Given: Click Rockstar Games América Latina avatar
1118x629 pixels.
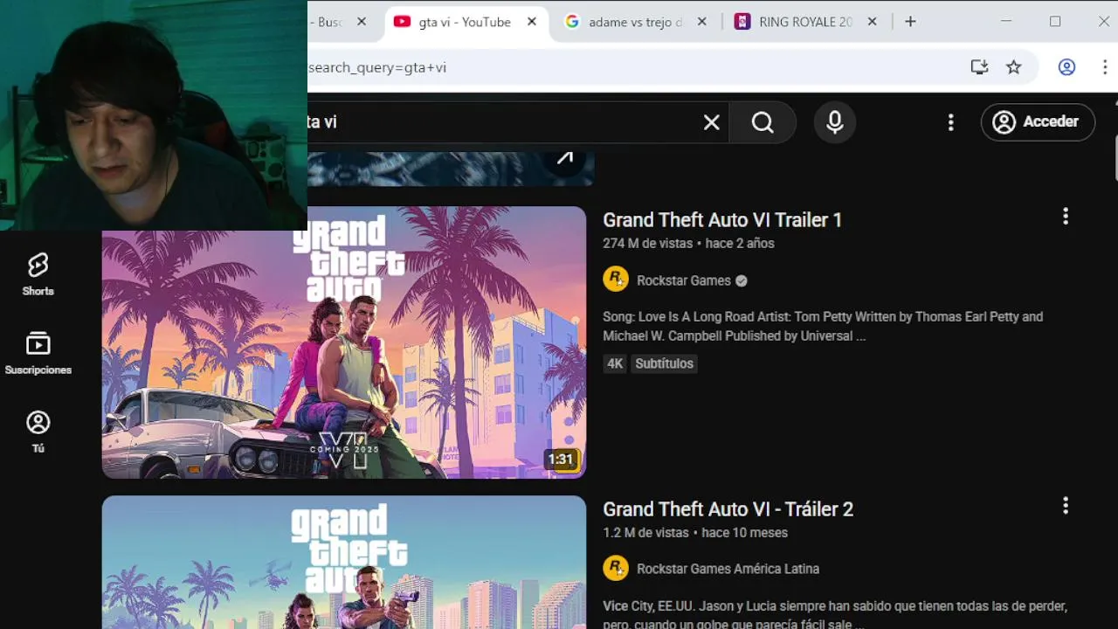Looking at the screenshot, I should tap(616, 568).
